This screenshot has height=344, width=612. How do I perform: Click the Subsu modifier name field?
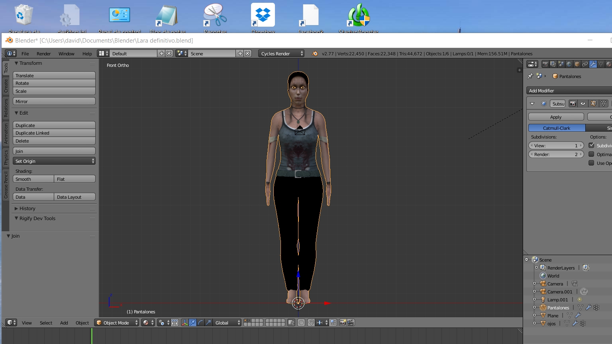[x=558, y=104]
